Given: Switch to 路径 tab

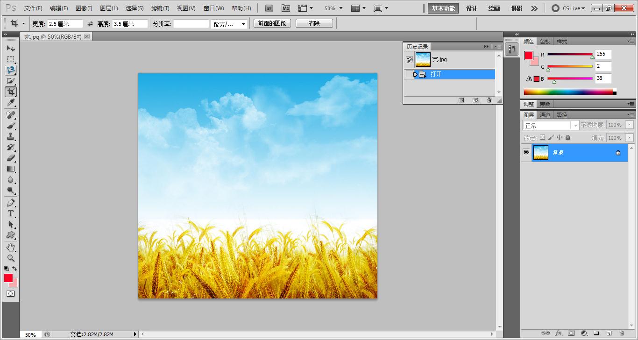Looking at the screenshot, I should [562, 114].
